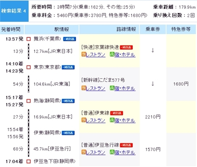Click the hotel icon under 京葉線快速

click(112, 54)
